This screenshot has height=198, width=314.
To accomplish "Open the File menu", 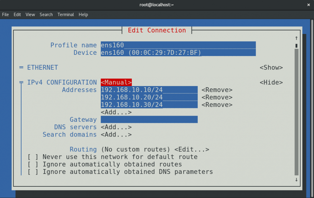I will click(6, 14).
